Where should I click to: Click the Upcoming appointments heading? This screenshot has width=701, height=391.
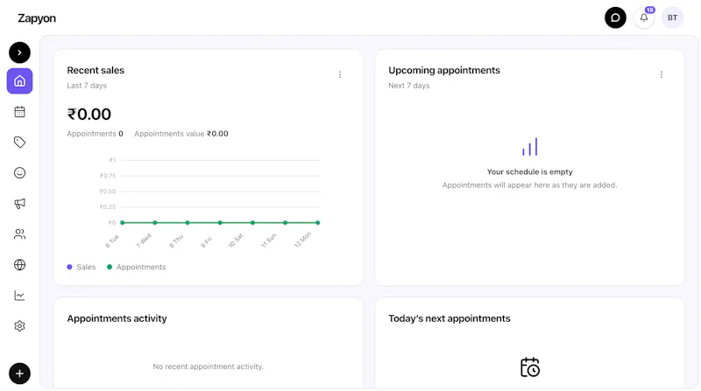[x=444, y=70]
